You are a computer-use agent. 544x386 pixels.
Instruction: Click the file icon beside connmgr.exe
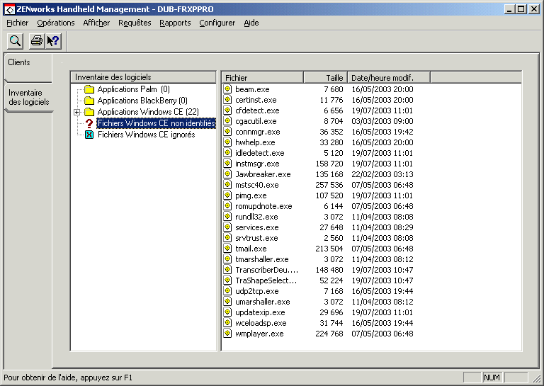227,132
